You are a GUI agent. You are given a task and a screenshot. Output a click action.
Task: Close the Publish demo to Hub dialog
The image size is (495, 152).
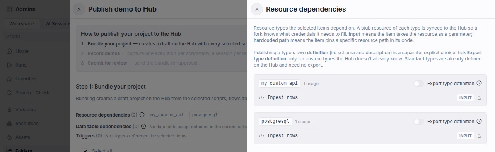[x=79, y=9]
